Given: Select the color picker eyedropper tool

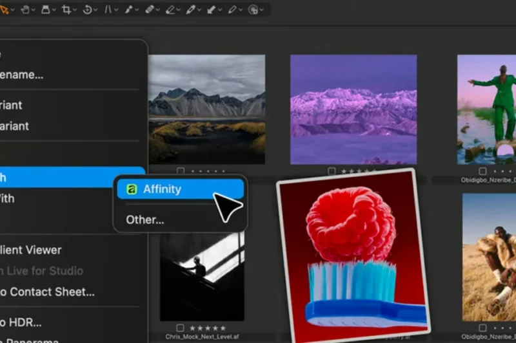Looking at the screenshot, I should [x=190, y=10].
